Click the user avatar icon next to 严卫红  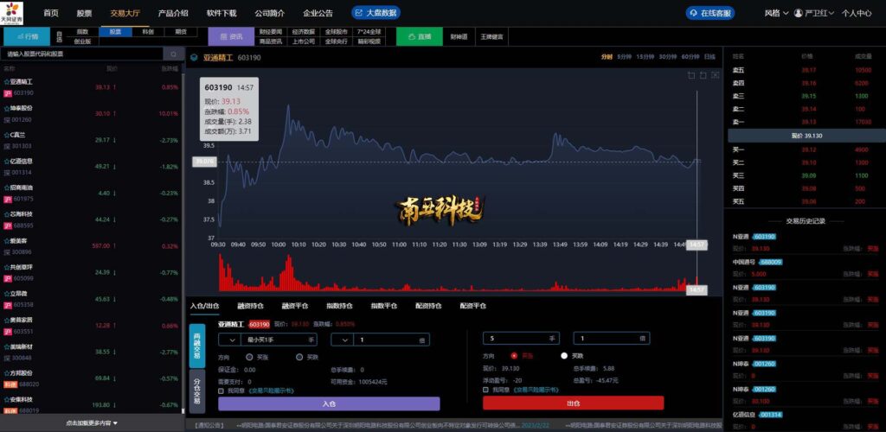pos(799,13)
